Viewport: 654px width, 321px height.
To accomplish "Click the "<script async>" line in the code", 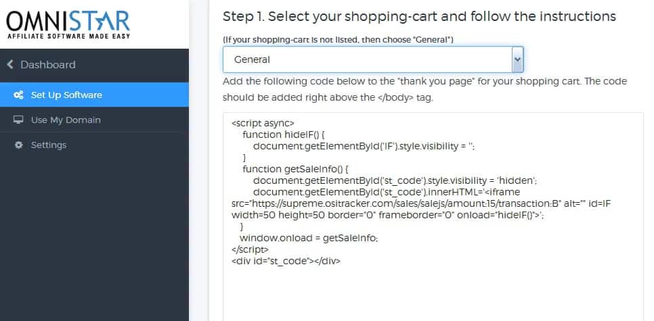I will pos(263,124).
